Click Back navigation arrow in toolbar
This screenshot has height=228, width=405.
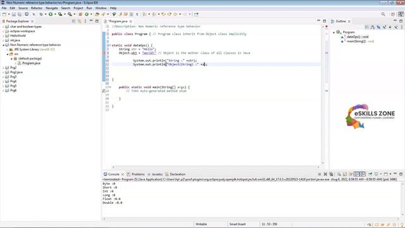click(175, 15)
